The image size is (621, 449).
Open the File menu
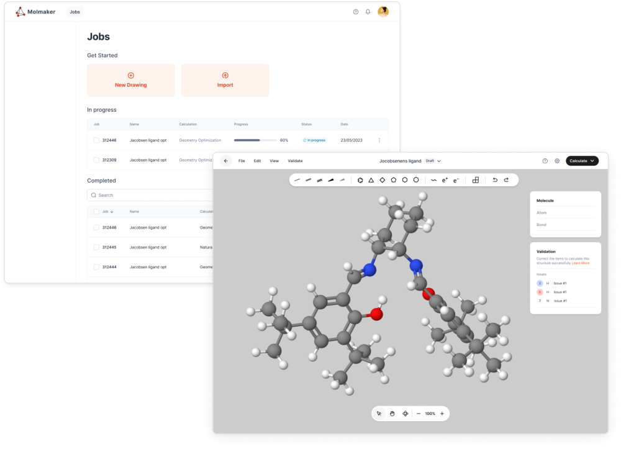click(x=242, y=161)
